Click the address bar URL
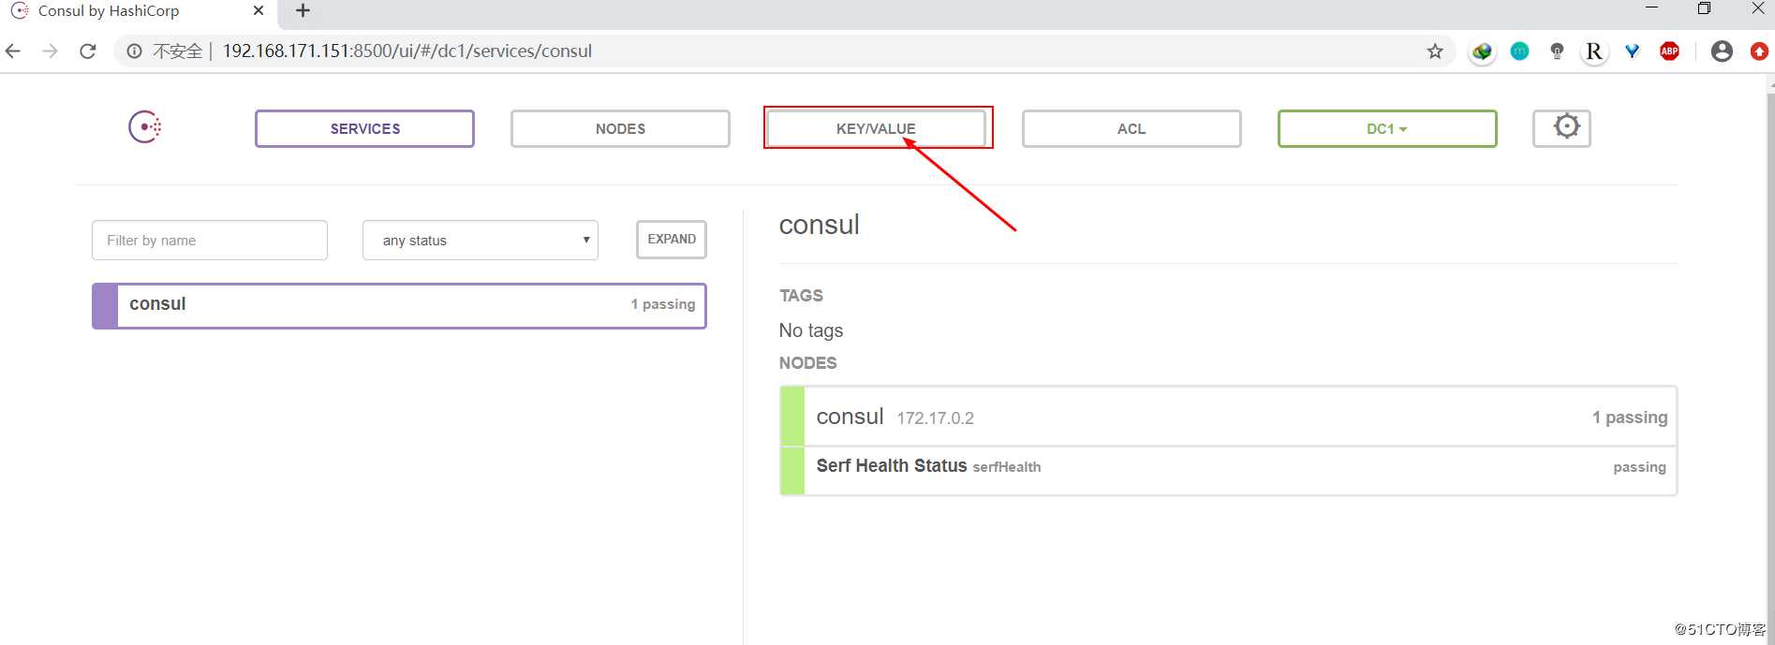1775x645 pixels. [x=407, y=51]
